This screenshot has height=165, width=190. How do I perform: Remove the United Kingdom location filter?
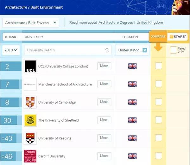tap(145, 50)
